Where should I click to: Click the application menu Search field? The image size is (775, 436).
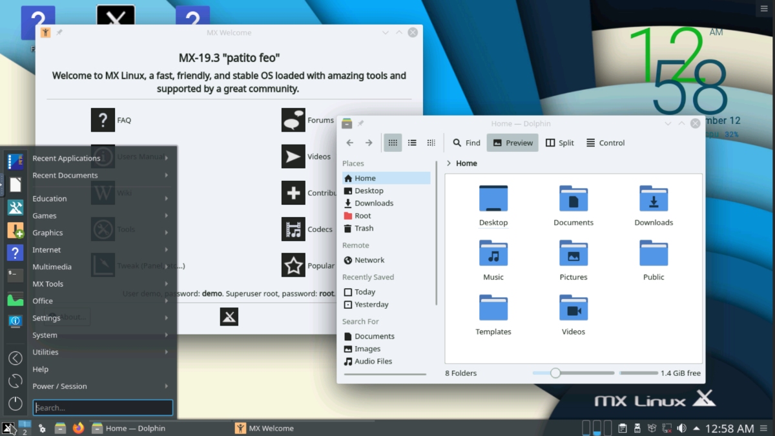tap(103, 408)
